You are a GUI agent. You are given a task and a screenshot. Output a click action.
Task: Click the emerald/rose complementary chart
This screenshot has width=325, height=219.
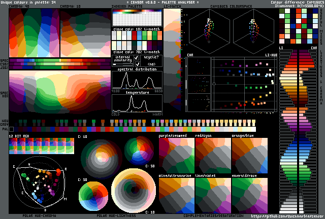249,195
